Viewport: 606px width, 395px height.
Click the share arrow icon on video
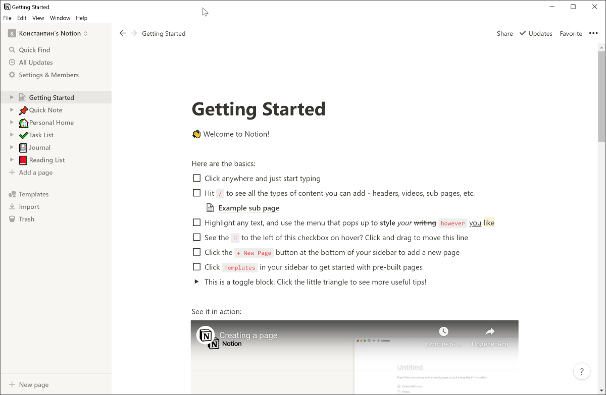coord(490,331)
